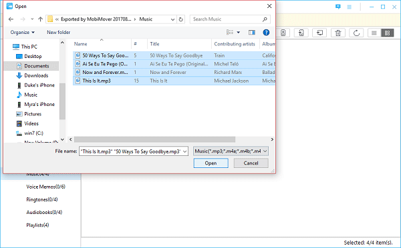401x248 pixels.
Task: Click MobiMover transfer to another phone icon
Action: click(x=301, y=33)
